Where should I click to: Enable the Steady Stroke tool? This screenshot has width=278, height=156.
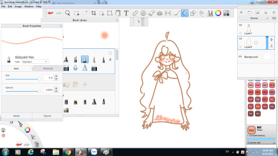tap(176, 13)
